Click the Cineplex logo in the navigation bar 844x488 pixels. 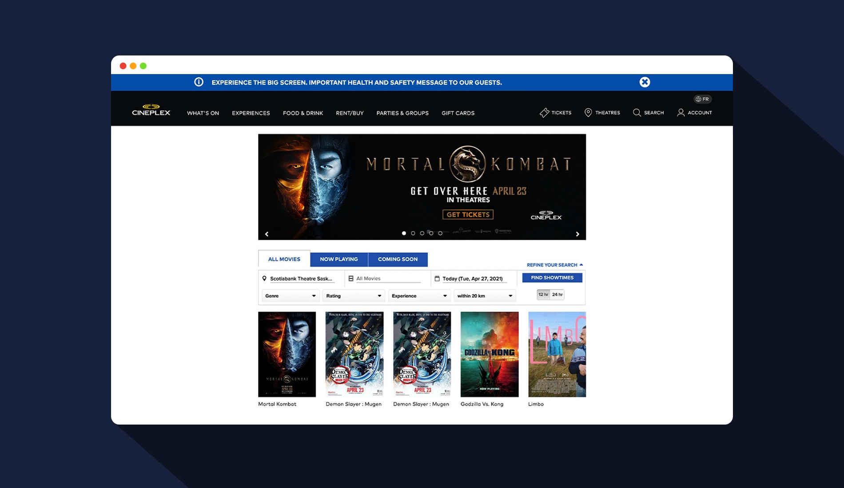[151, 110]
